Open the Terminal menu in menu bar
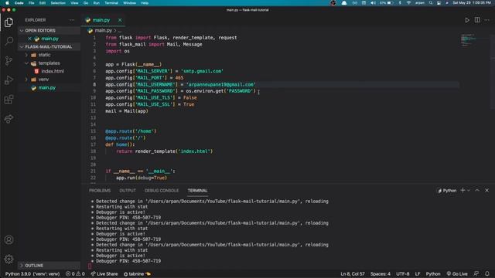Viewport: 495px width, 278px height. [x=111, y=3]
